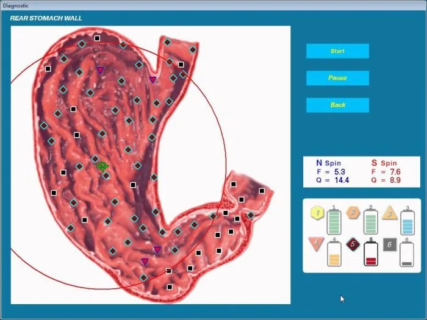Image resolution: width=427 pixels, height=320 pixels.
Task: Click the Rear Stomach Wall heading
Action: pos(46,18)
